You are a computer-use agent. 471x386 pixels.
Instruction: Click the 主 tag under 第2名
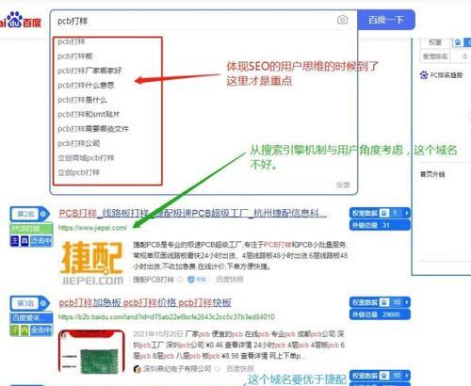15,241
